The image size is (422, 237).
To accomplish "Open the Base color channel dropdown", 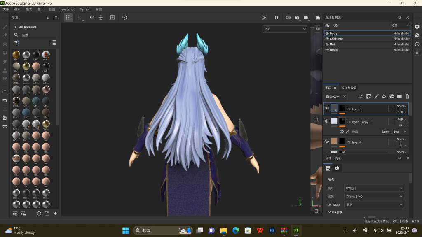I will (x=335, y=96).
